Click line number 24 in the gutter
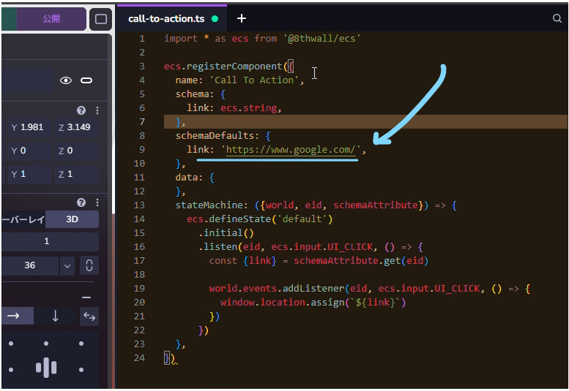Viewport: 569px width, 391px height. (x=139, y=358)
